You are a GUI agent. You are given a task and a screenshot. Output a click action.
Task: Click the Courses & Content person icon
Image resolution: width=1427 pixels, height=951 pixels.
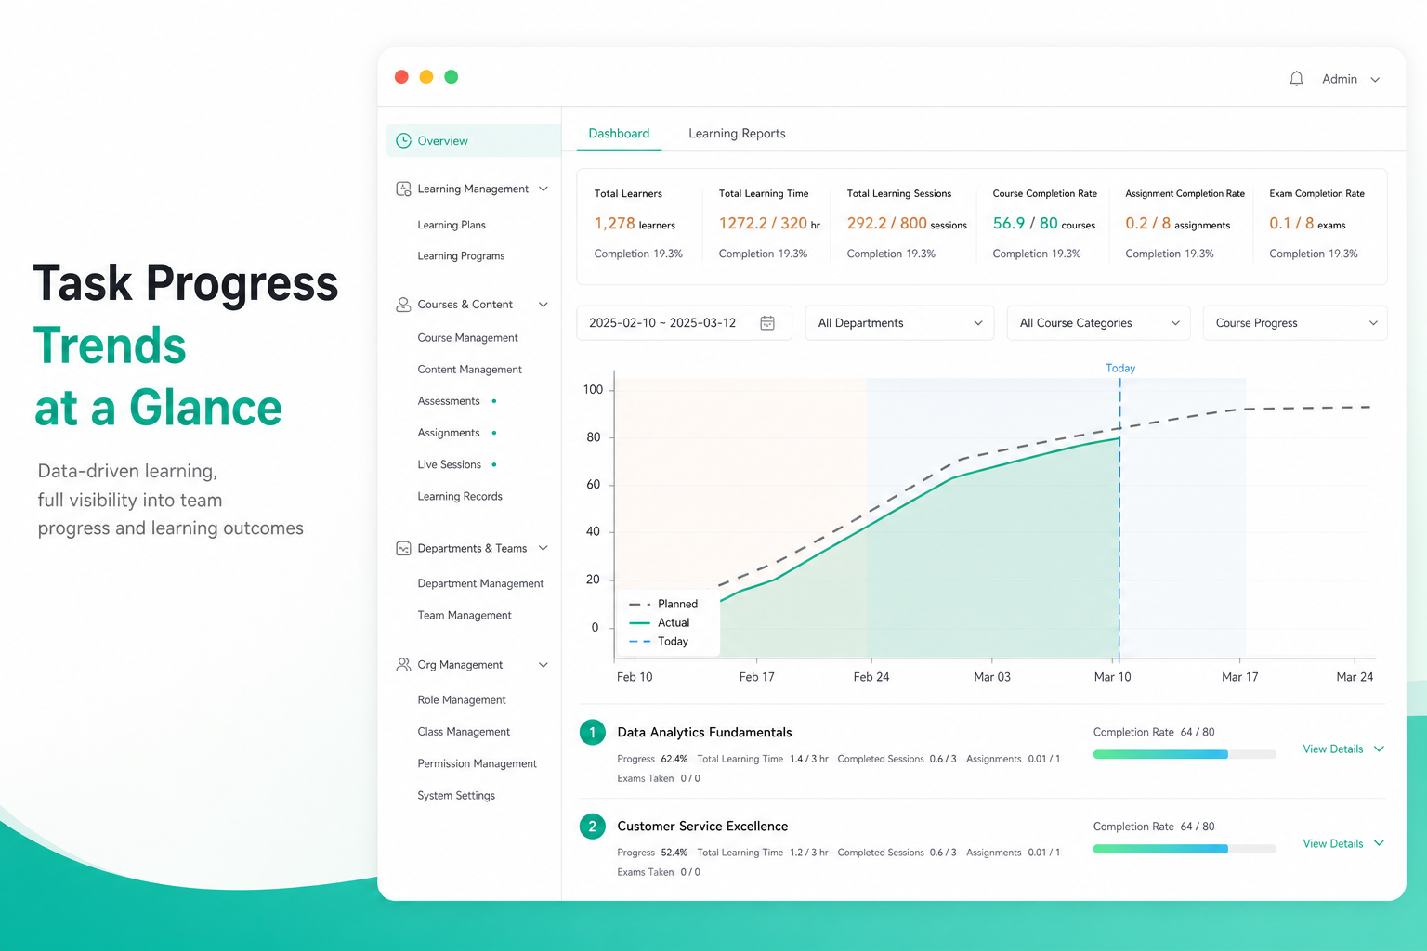(x=403, y=305)
